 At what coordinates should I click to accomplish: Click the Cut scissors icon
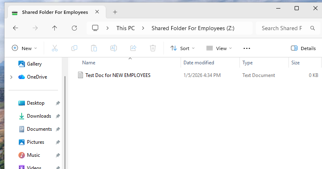click(55, 48)
